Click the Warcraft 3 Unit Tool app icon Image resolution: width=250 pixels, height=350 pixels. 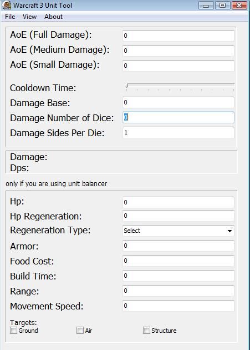pyautogui.click(x=7, y=5)
